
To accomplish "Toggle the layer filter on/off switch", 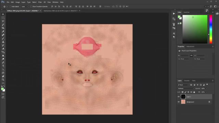I will pos(207,84).
